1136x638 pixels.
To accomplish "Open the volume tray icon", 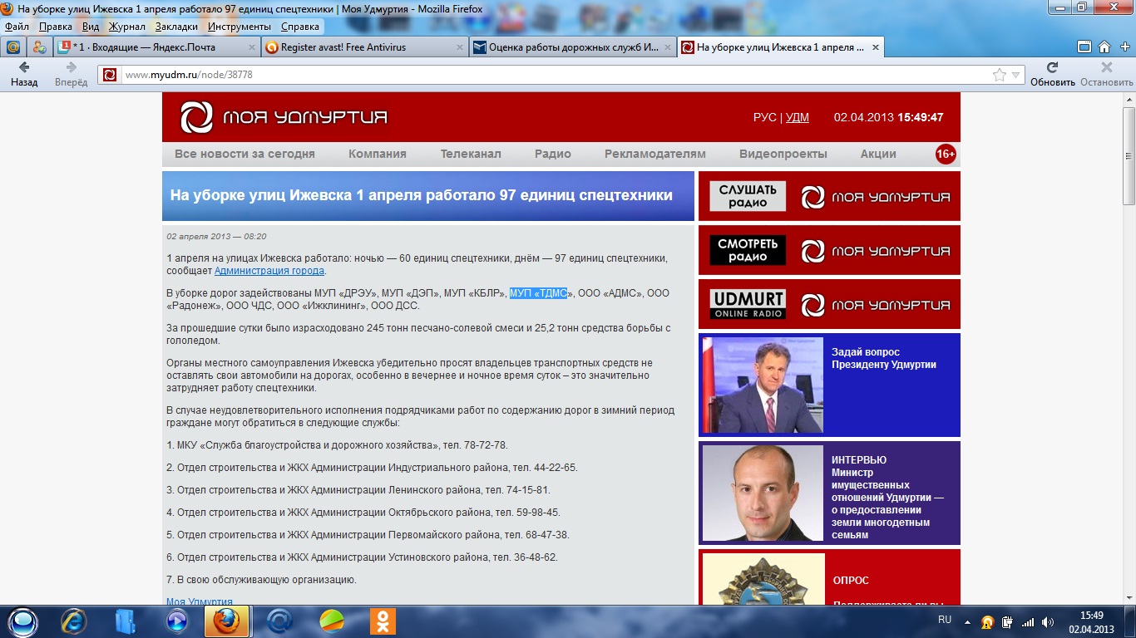I will [x=1047, y=621].
